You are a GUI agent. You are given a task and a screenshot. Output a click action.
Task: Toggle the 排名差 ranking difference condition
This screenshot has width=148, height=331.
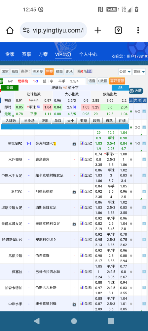pyautogui.click(x=38, y=71)
